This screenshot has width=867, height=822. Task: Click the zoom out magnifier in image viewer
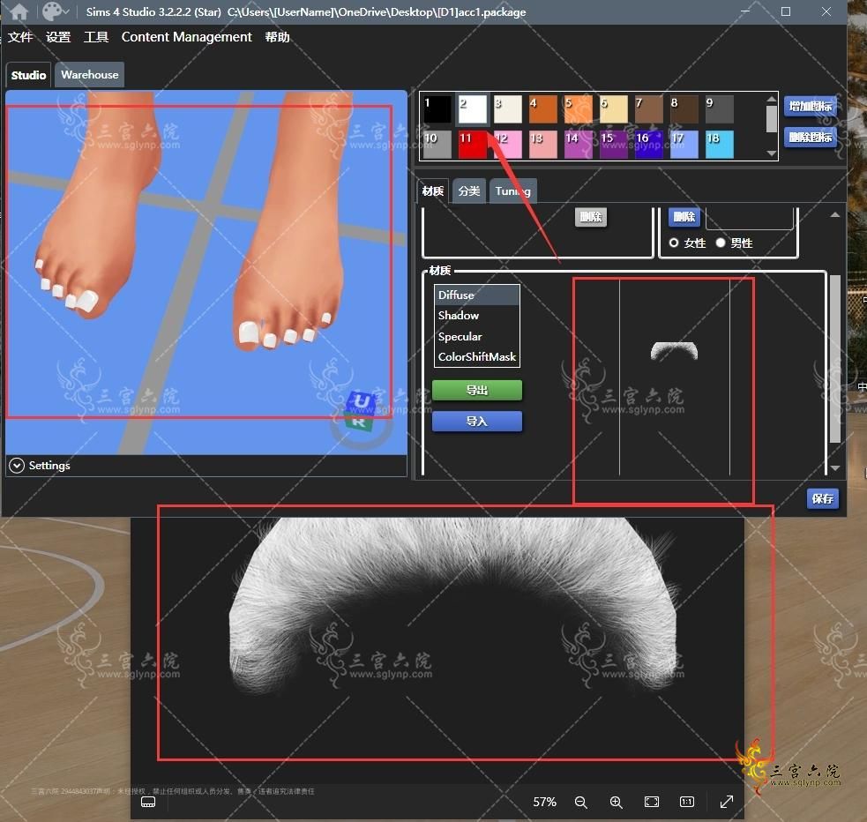580,802
